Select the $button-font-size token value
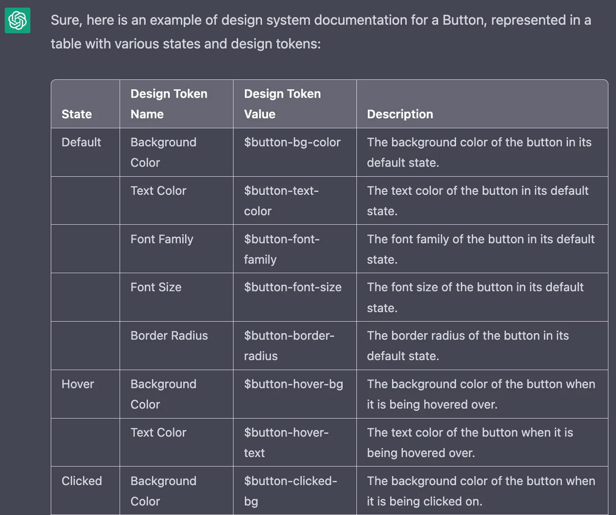 coord(293,287)
